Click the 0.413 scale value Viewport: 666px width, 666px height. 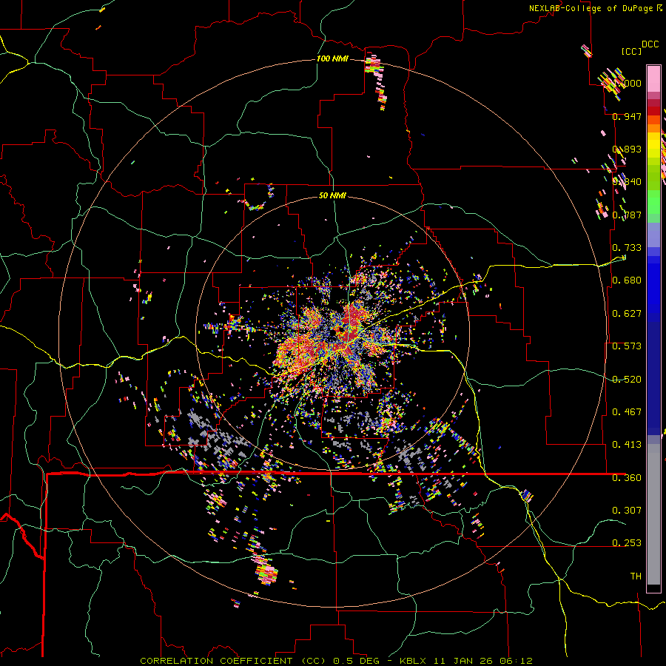point(627,445)
